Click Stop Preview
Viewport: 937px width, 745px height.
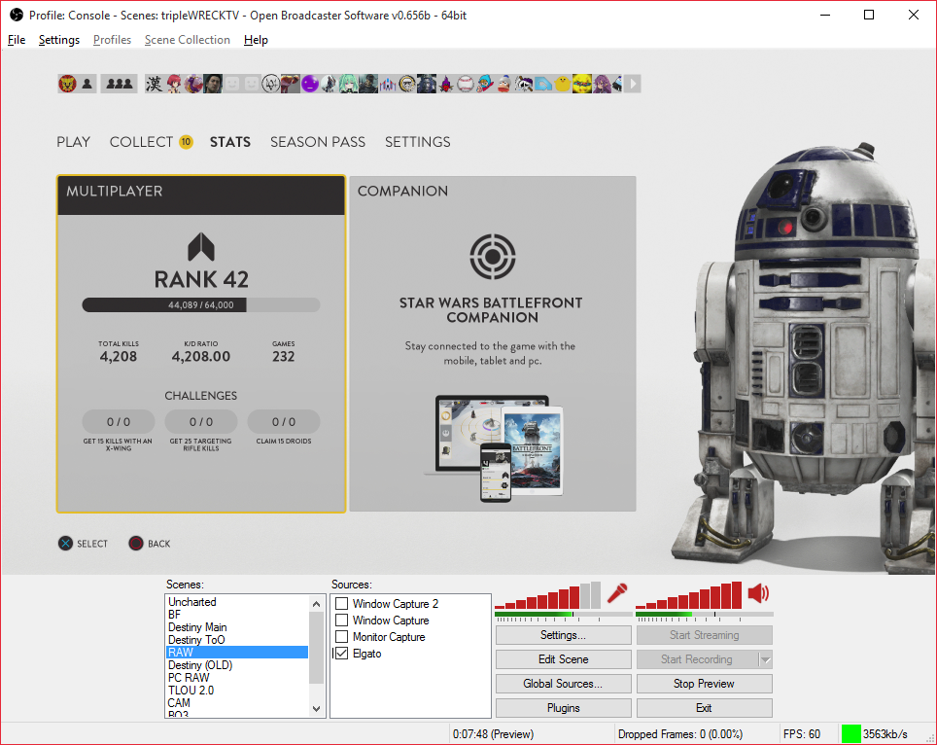coord(704,684)
